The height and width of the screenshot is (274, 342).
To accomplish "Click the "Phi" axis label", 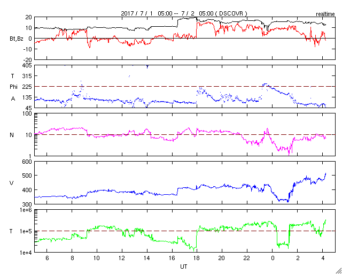I will (x=13, y=87).
